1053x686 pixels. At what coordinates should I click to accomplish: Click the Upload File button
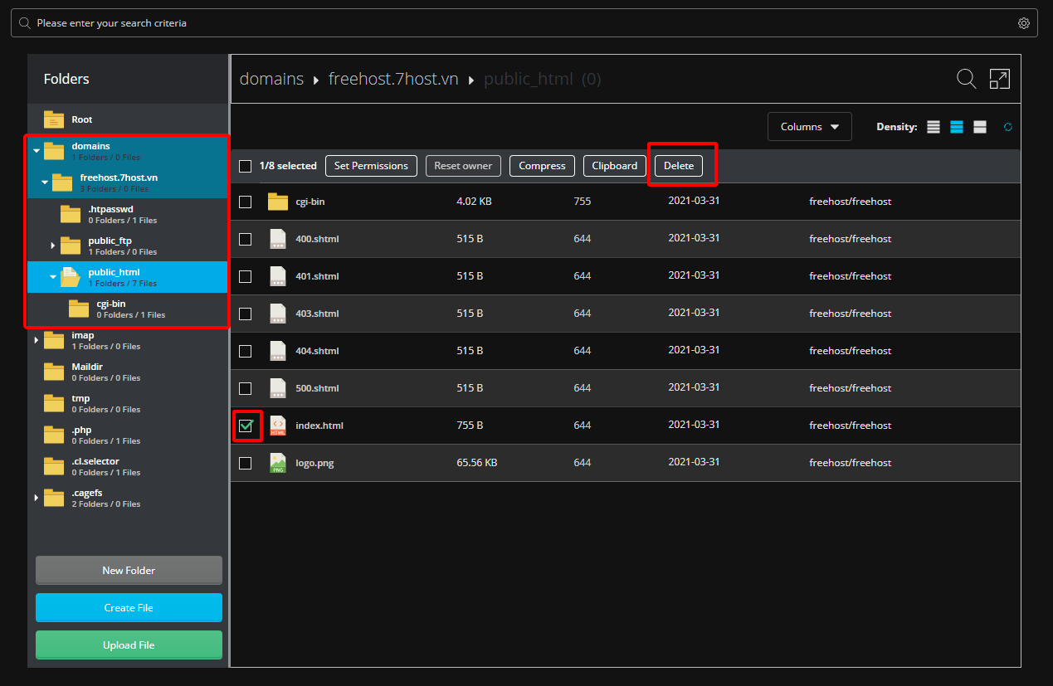[x=129, y=645]
